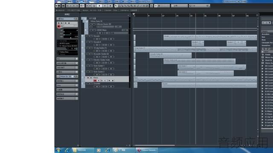Screen dimensions: 273x153
Task: Mute the Vocals track
Action: click(x=88, y=36)
